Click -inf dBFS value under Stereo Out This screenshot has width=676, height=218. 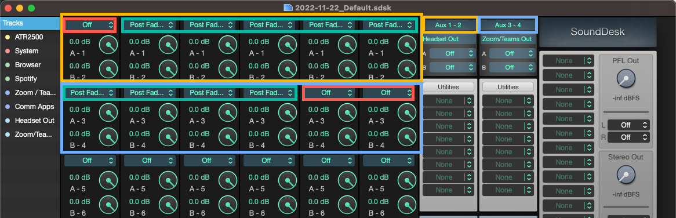pos(626,195)
